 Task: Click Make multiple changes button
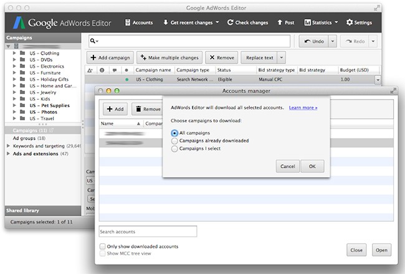tap(169, 57)
